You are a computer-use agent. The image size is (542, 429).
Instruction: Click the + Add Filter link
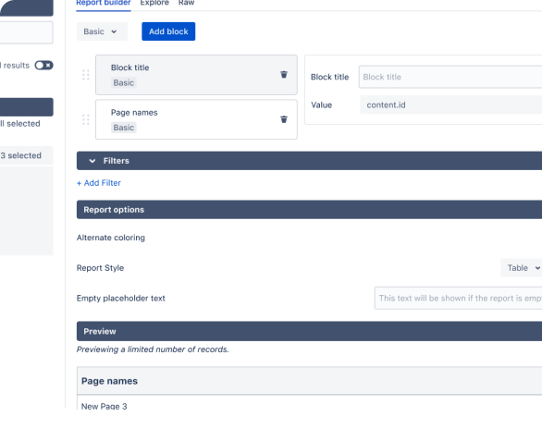pos(99,183)
